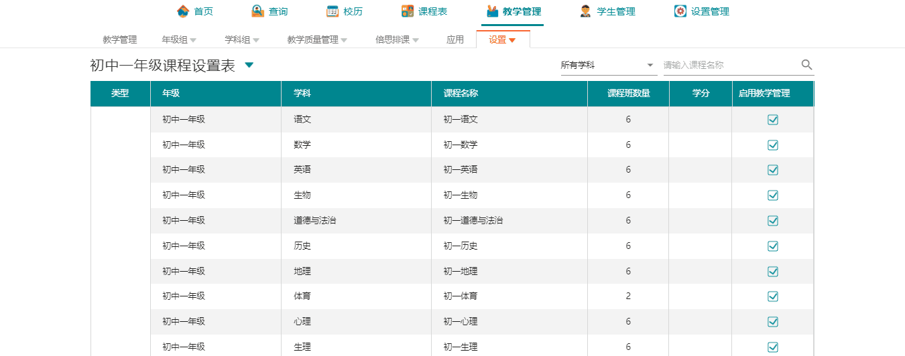Image resolution: width=905 pixels, height=356 pixels.
Task: Click the 首页 home icon
Action: (183, 11)
